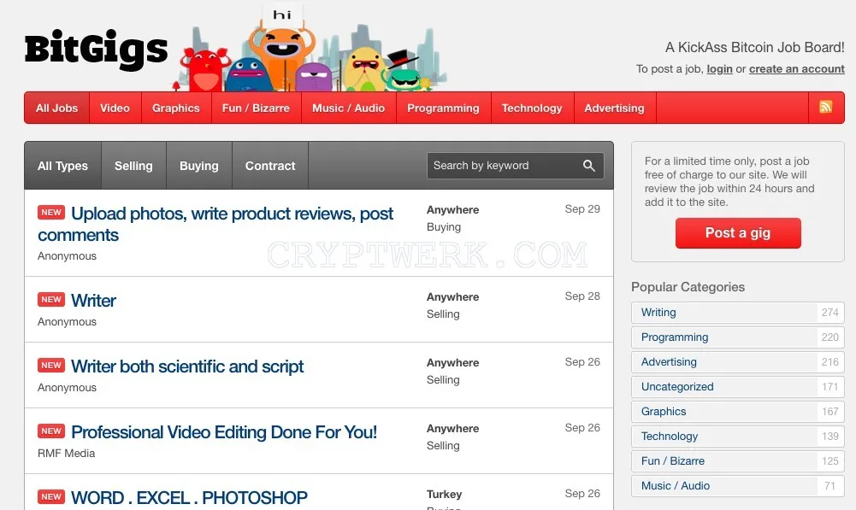Open the Music / Audio navigation tab

point(348,108)
